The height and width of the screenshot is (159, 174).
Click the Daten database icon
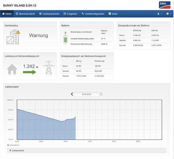(x=110, y=14)
